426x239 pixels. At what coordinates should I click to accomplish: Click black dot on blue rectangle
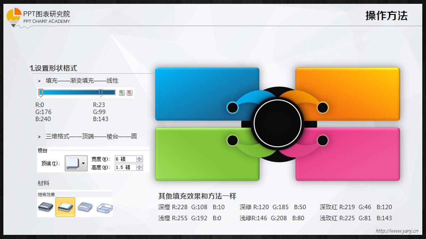(233, 108)
